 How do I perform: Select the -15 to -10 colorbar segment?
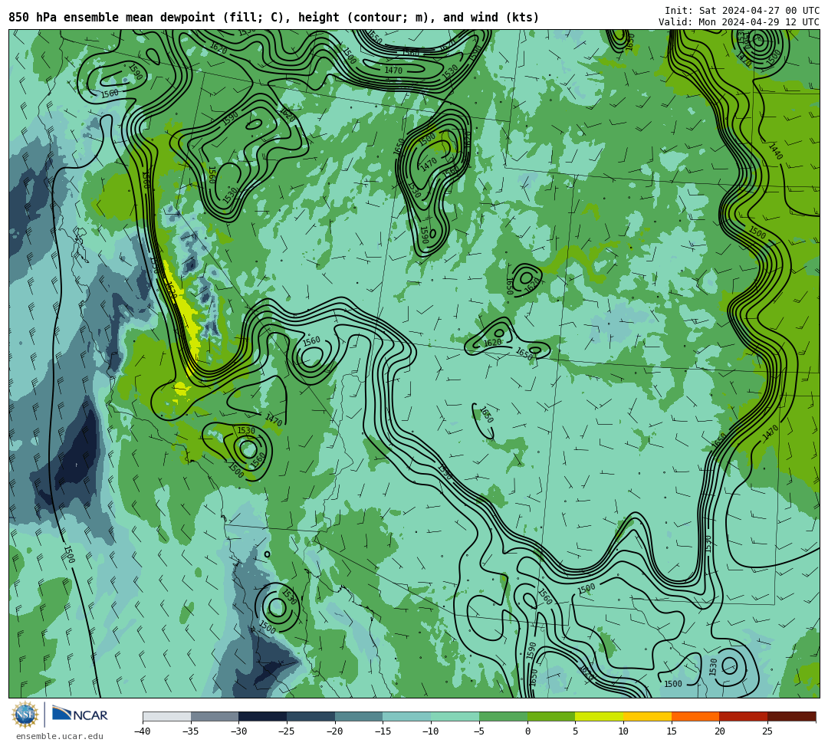pyautogui.click(x=406, y=716)
